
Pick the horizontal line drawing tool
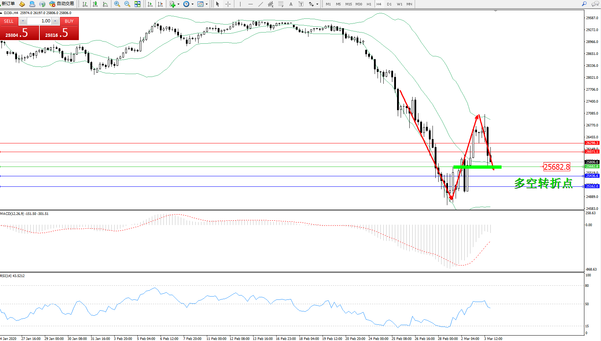click(x=250, y=4)
